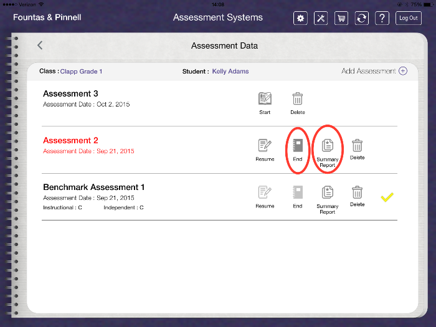Delete Benchmark Assessment 1

point(357,196)
